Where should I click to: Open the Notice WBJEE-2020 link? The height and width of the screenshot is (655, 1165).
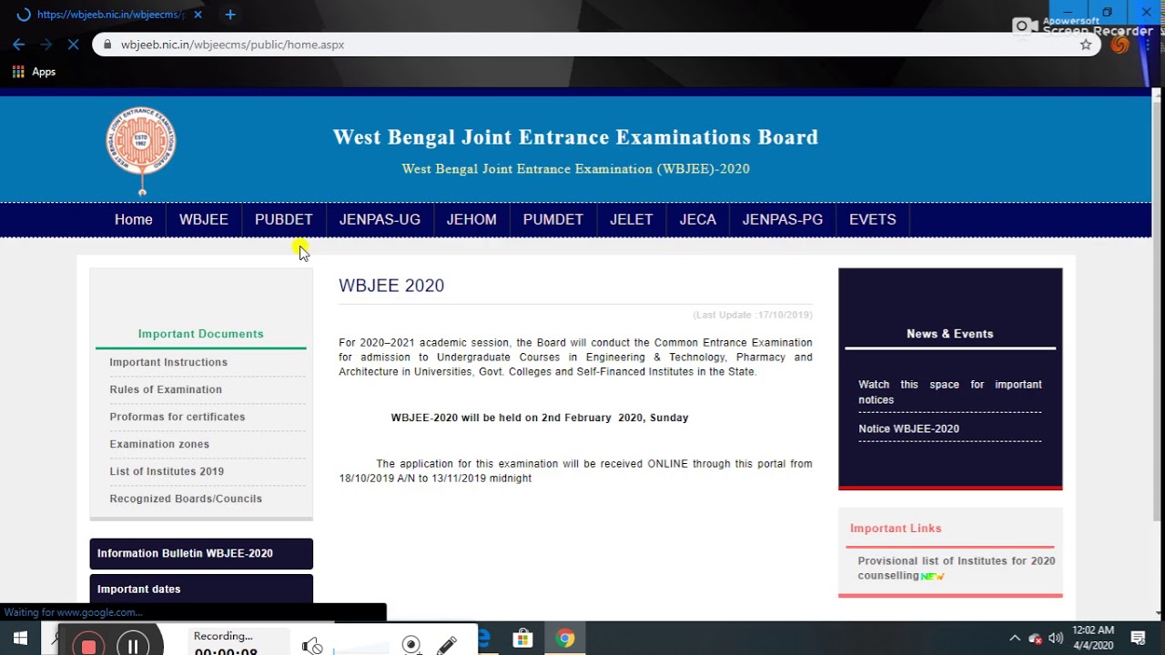[908, 428]
